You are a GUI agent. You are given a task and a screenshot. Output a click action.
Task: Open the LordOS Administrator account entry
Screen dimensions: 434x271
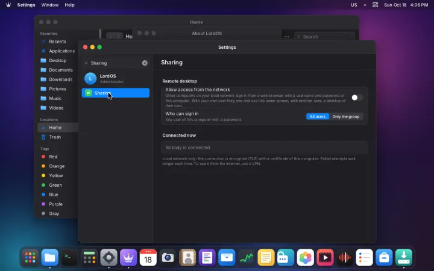coord(115,78)
